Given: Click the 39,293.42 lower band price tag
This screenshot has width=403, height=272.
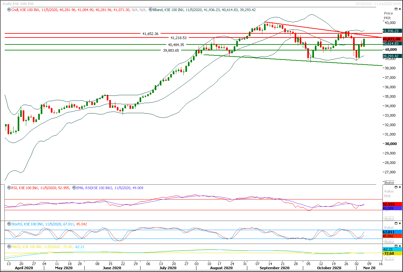Looking at the screenshot, I should 392,56.
